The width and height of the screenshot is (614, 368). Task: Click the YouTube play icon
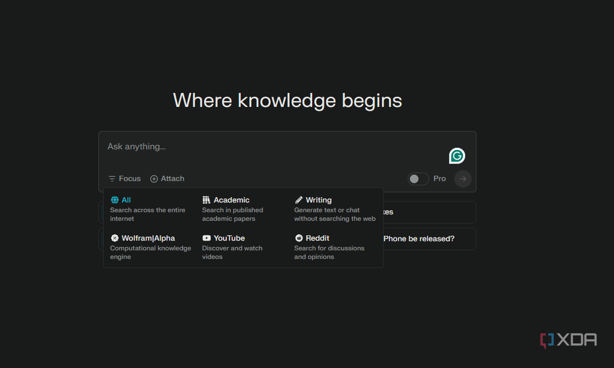coord(206,238)
